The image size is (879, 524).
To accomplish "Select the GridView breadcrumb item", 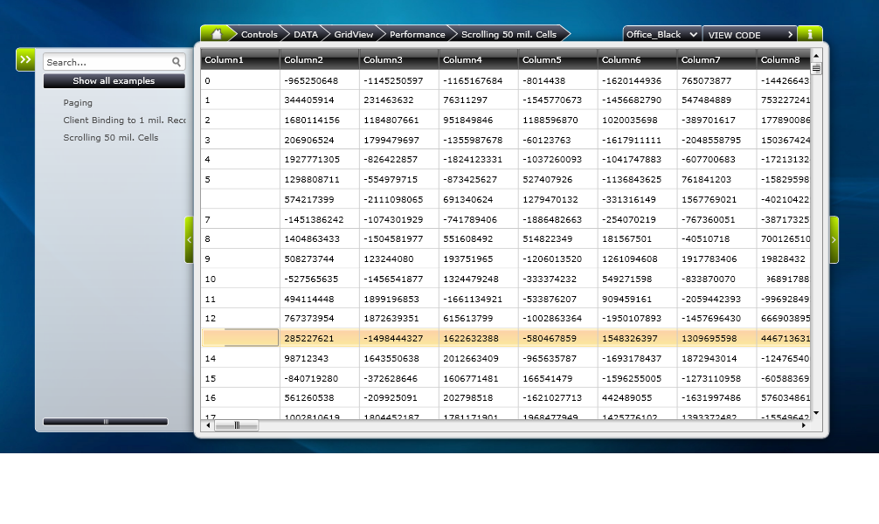I will [353, 34].
